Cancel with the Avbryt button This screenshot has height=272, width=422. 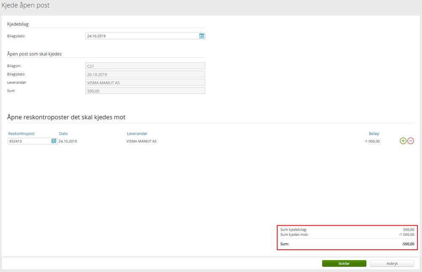(x=392, y=264)
